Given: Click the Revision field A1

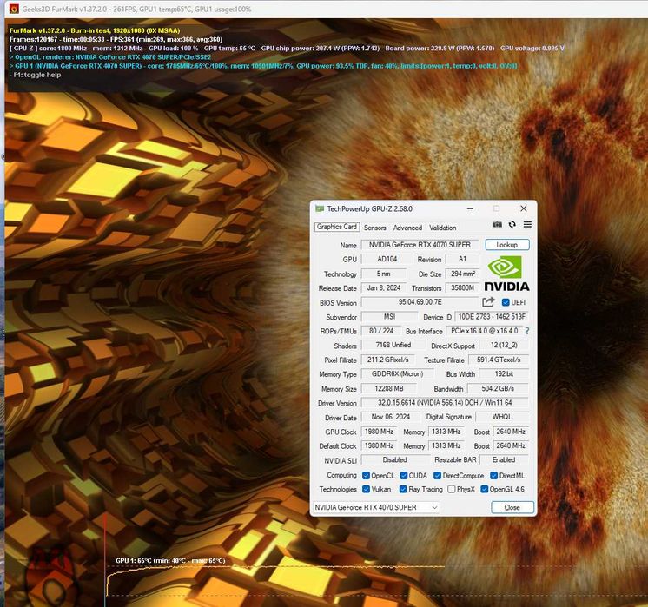Looking at the screenshot, I should (462, 259).
